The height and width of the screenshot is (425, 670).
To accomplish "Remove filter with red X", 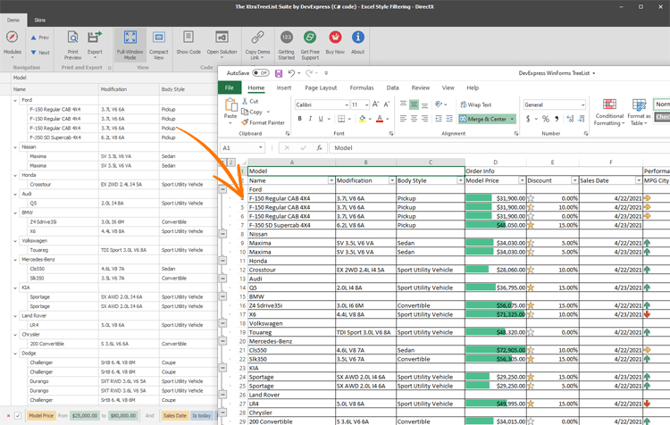I will click(x=8, y=415).
